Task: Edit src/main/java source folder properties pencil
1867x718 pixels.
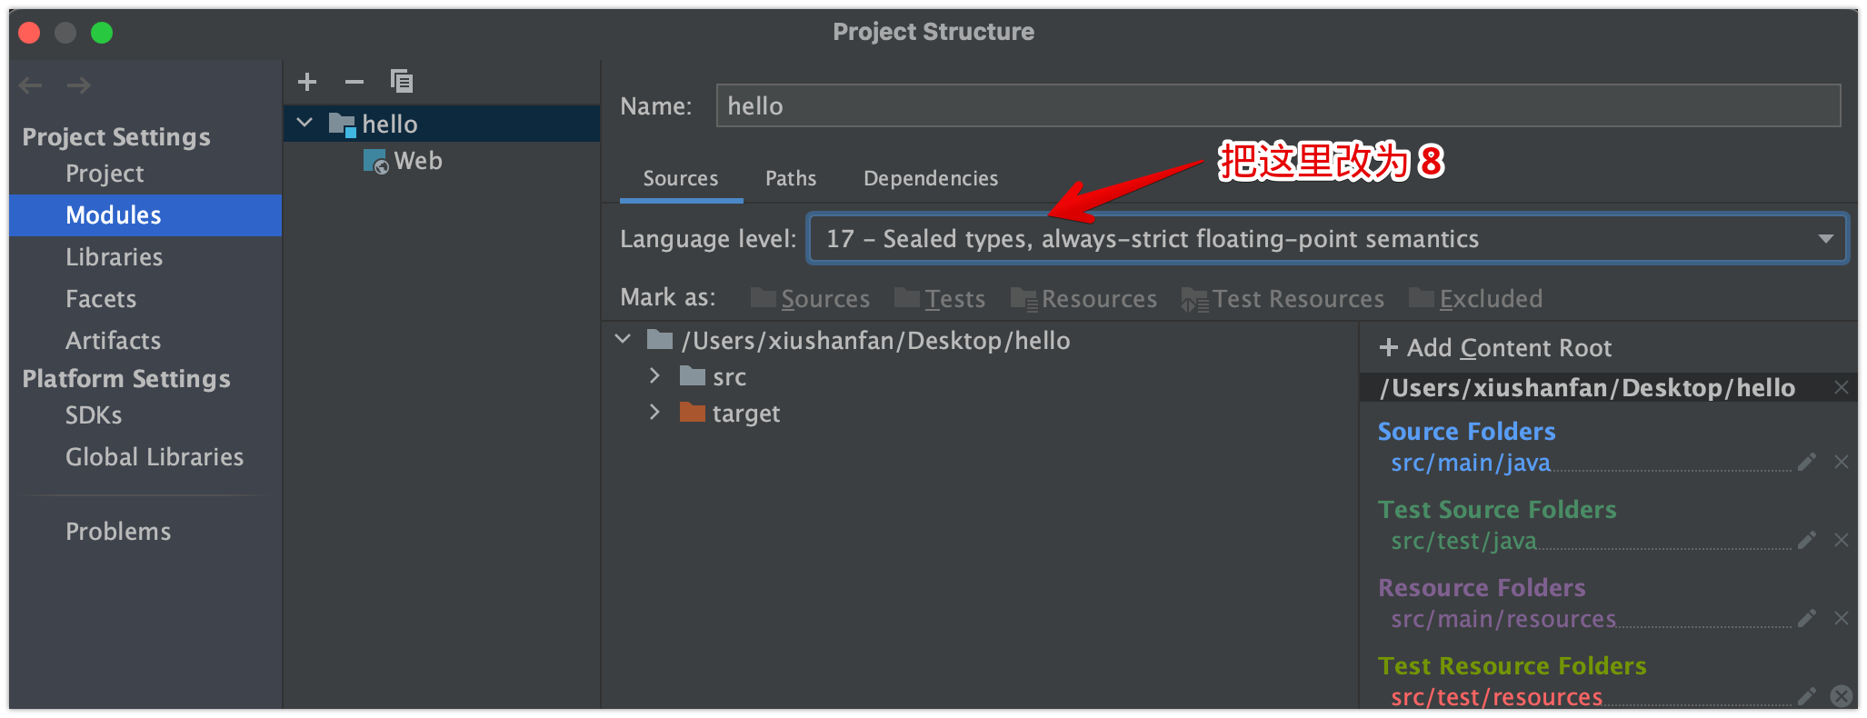Action: [x=1807, y=463]
